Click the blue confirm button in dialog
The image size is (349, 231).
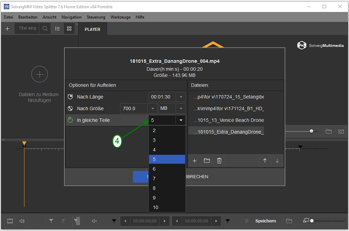(x=140, y=177)
